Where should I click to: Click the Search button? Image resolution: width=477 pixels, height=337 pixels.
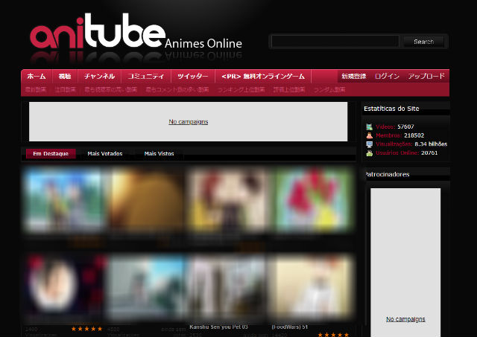424,42
